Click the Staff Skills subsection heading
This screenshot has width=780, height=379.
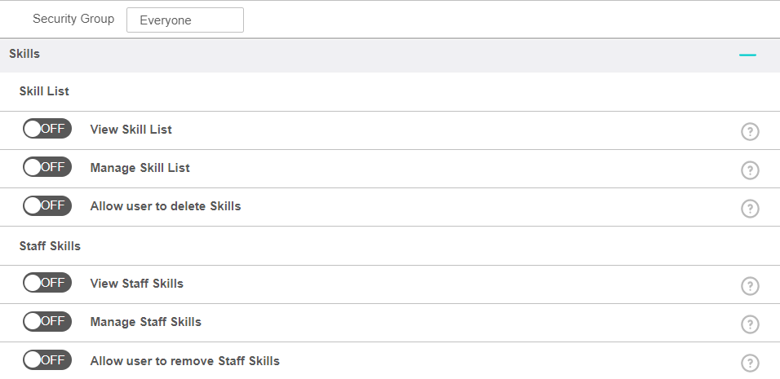click(50, 245)
